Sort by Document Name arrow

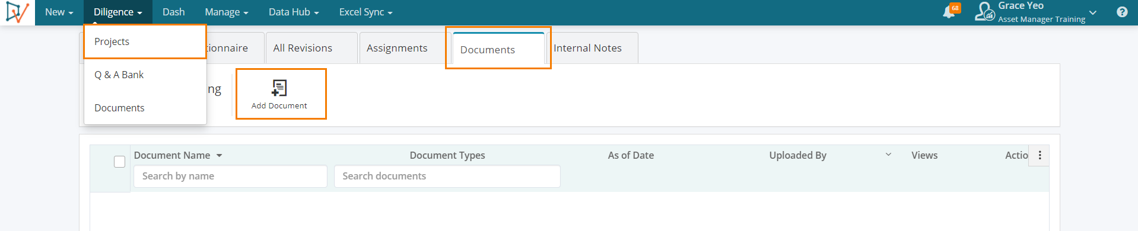tap(219, 155)
